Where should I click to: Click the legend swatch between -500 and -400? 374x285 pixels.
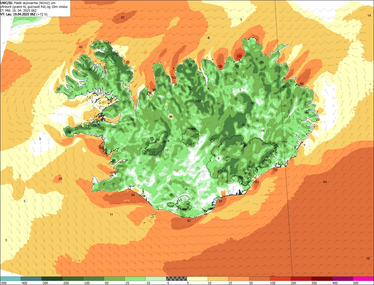point(11,279)
